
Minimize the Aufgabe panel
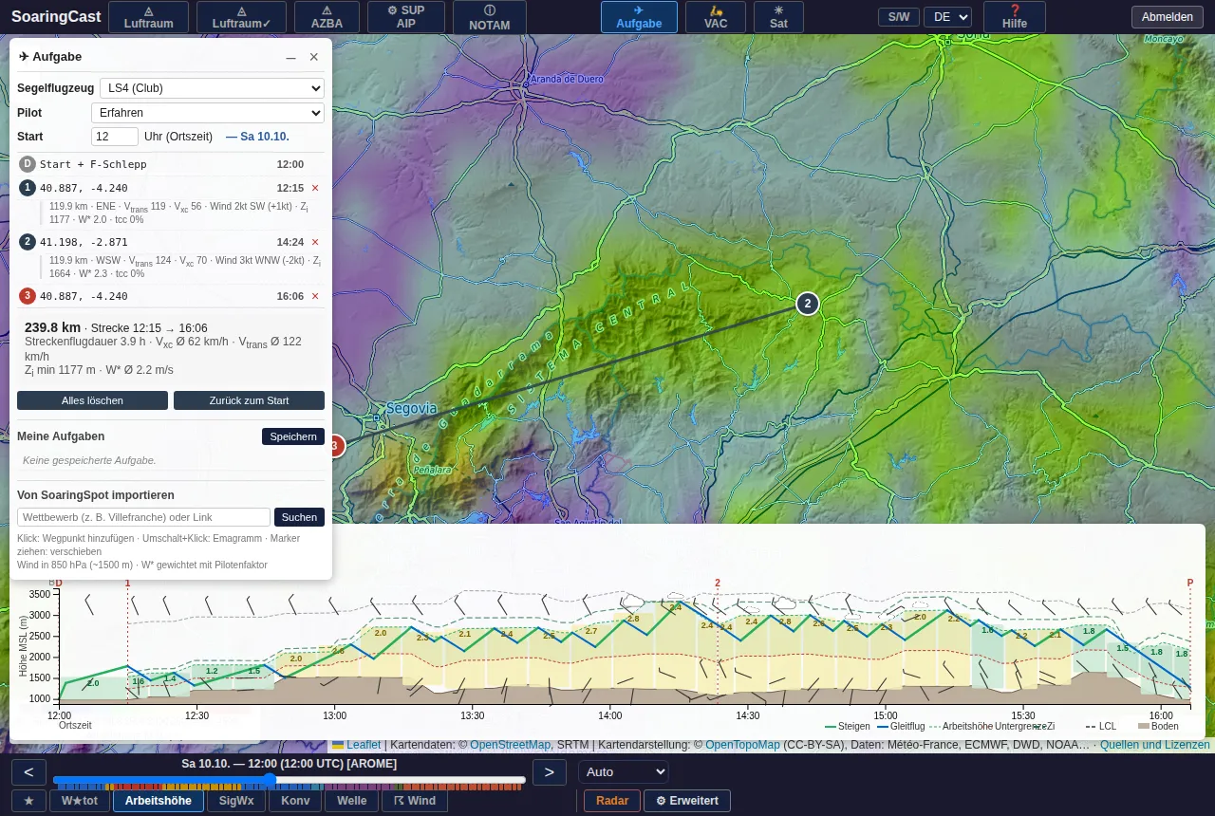[291, 57]
